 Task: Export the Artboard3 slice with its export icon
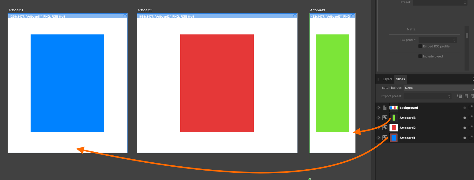471,118
